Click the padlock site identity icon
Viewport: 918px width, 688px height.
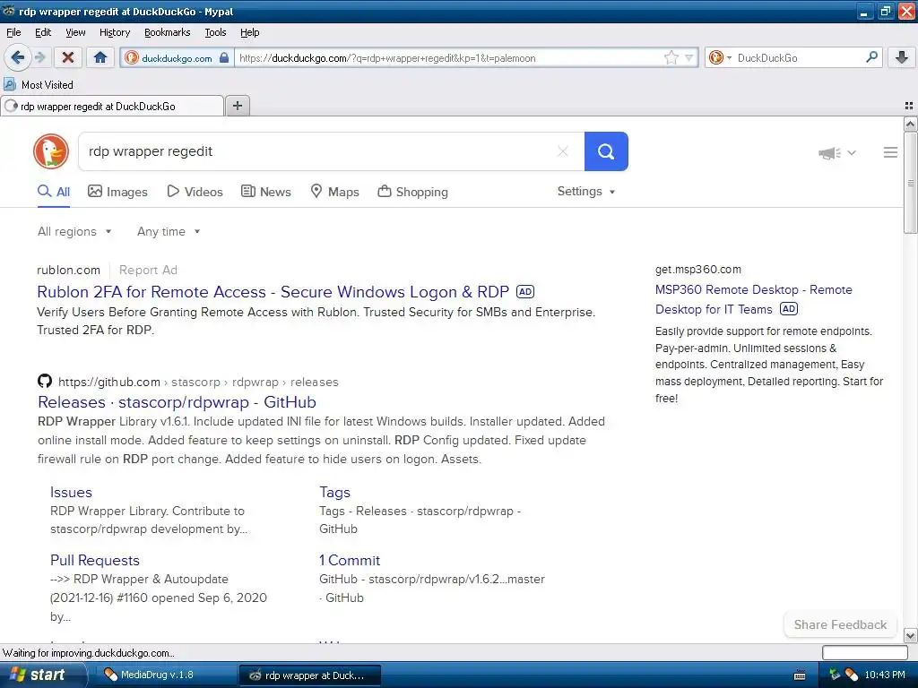[x=223, y=58]
